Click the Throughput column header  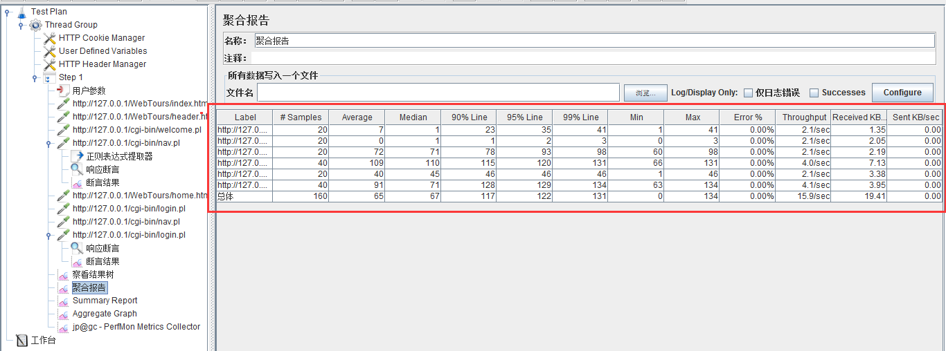[x=803, y=117]
